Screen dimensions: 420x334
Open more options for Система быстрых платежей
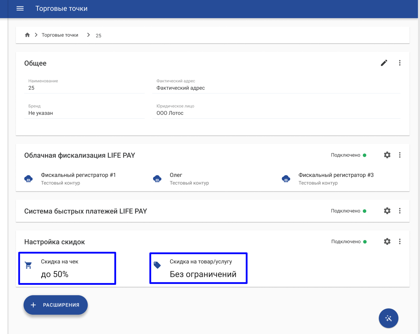400,211
